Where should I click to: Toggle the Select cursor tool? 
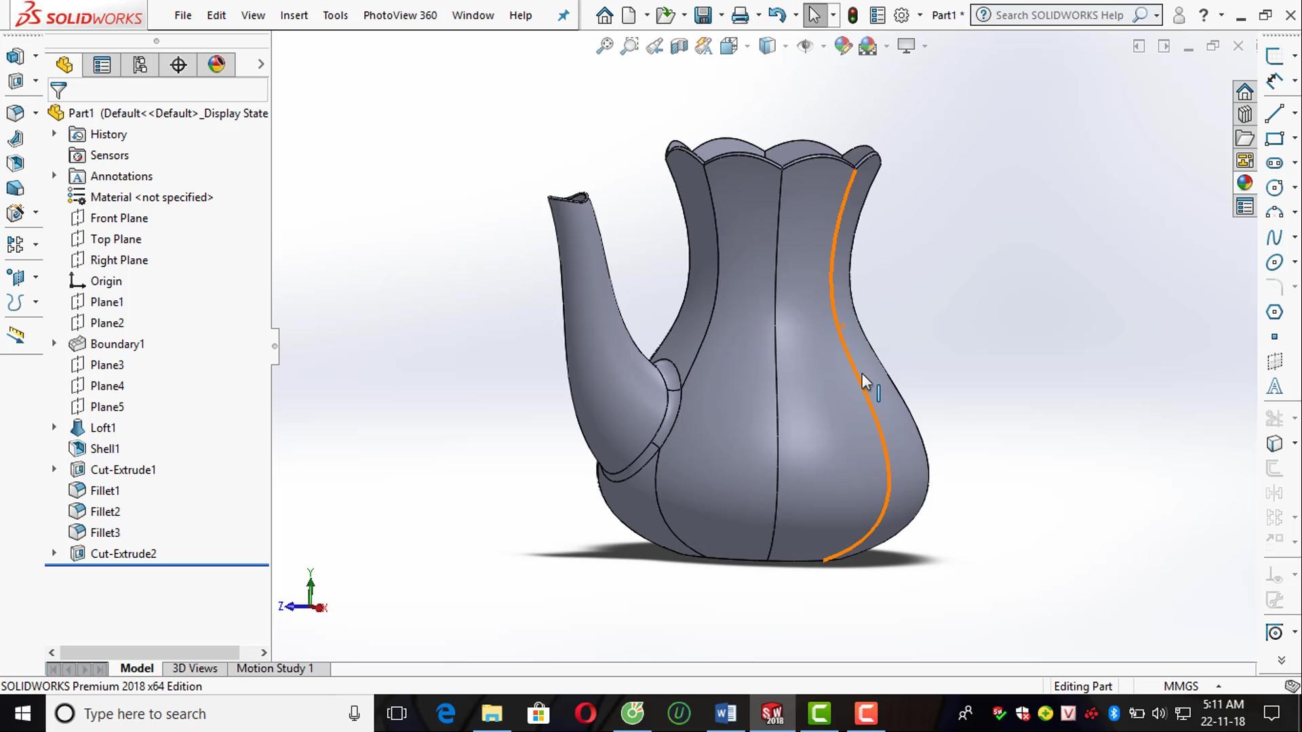pos(814,15)
